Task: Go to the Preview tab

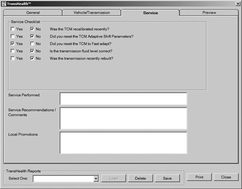Action: (x=209, y=13)
